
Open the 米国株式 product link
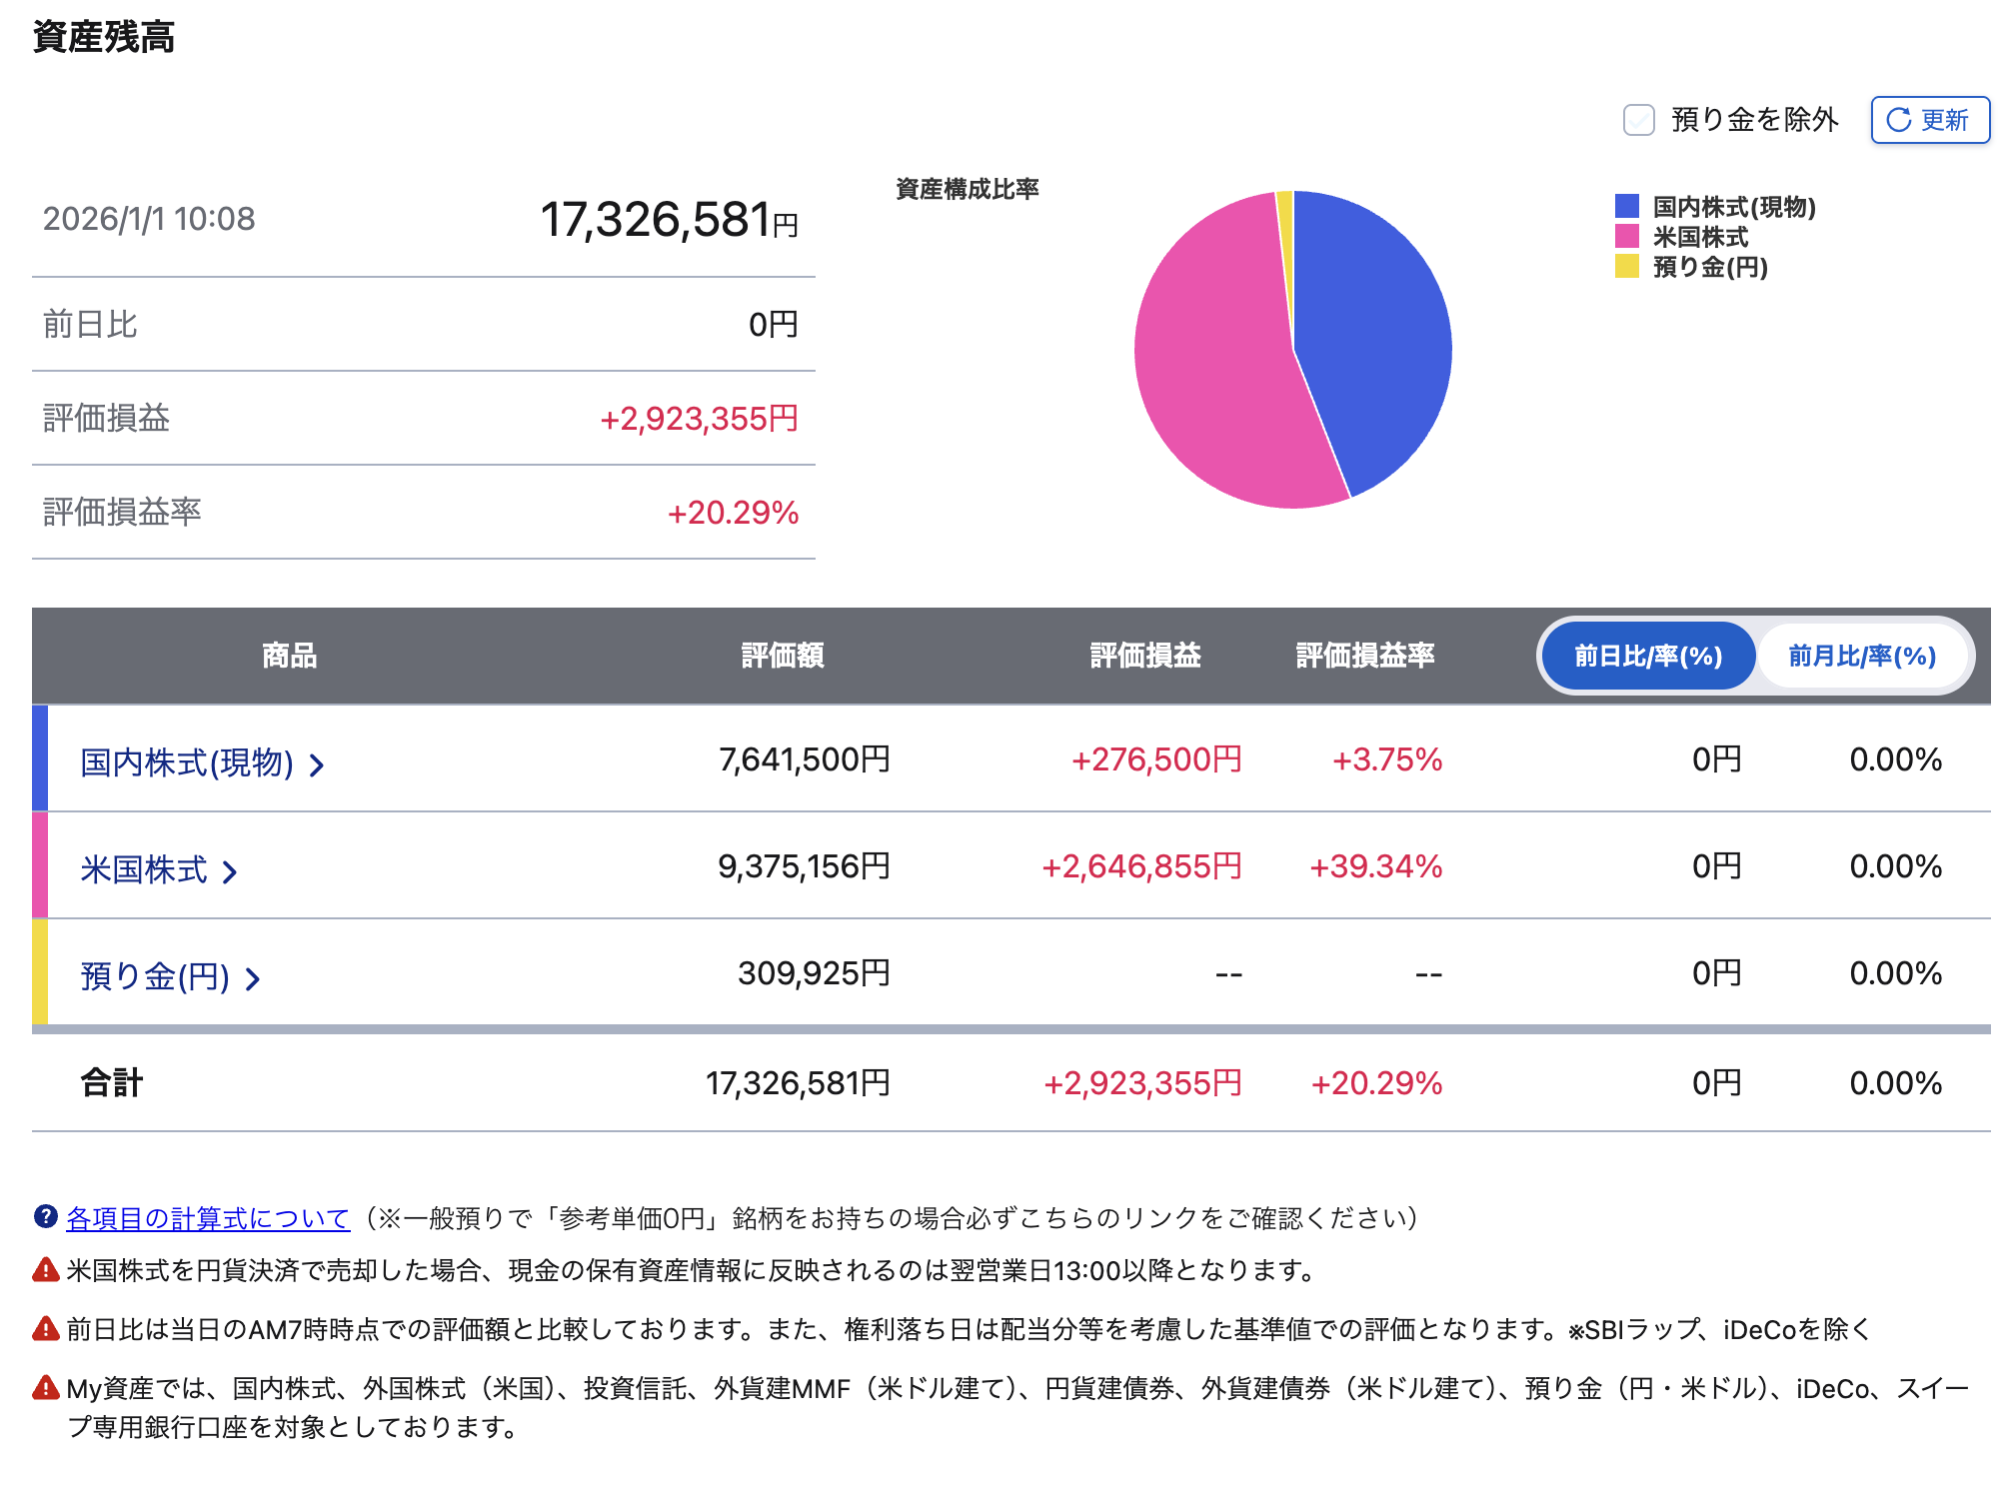tap(144, 869)
